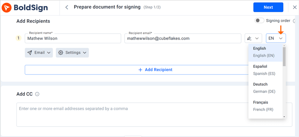Click the paper plane Email delivery icon
The image size is (299, 137).
click(30, 52)
